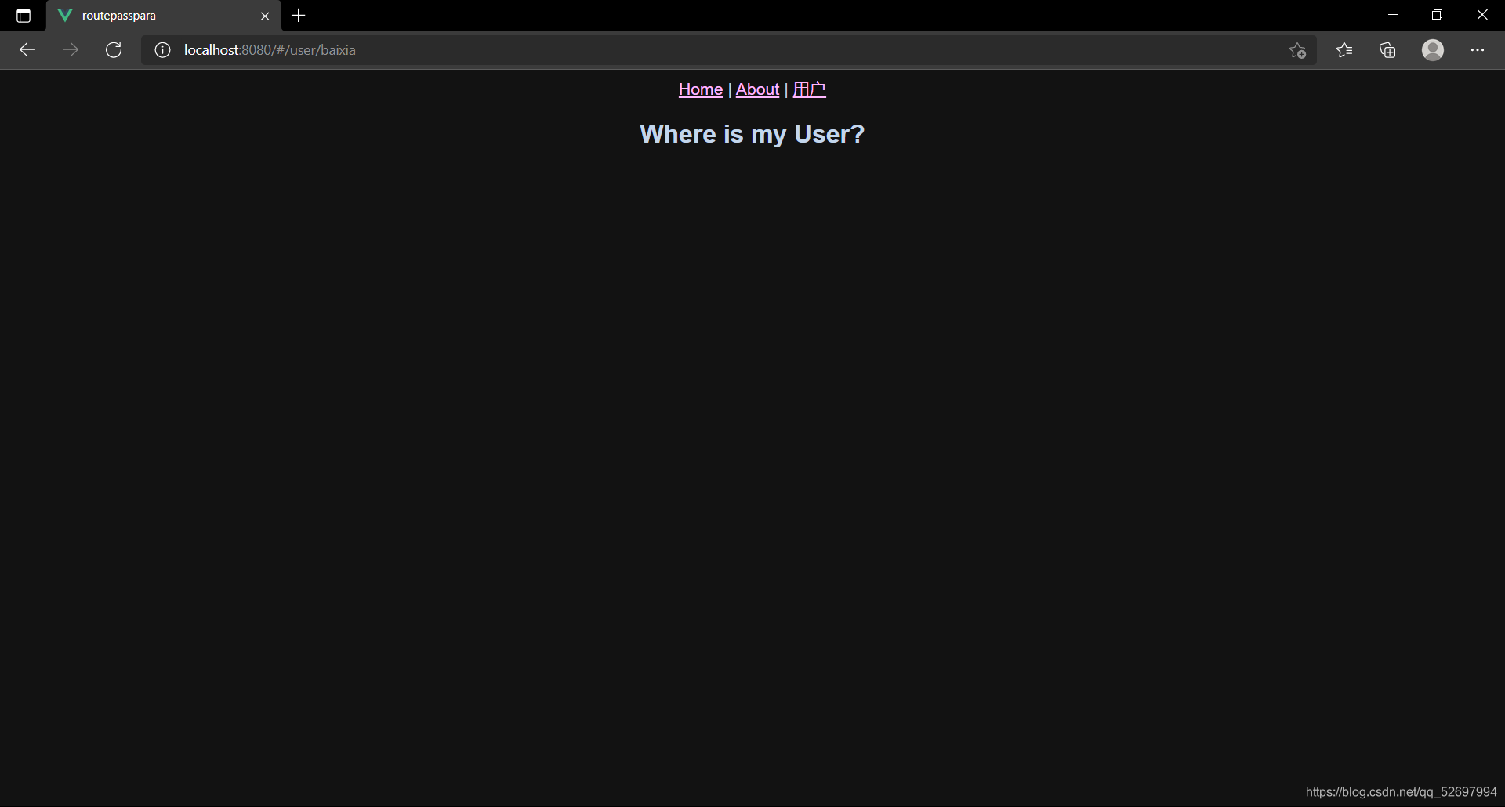View site information icon in address bar
This screenshot has height=807, width=1505.
(x=162, y=50)
